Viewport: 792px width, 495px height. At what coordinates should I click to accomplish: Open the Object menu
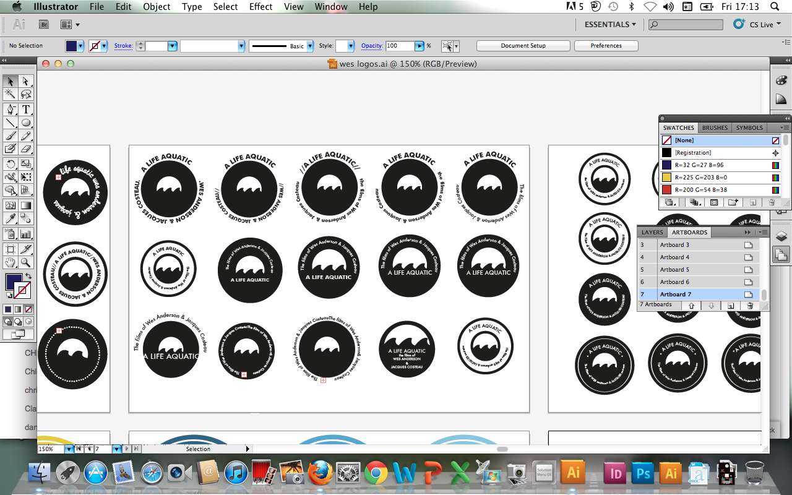click(x=157, y=7)
